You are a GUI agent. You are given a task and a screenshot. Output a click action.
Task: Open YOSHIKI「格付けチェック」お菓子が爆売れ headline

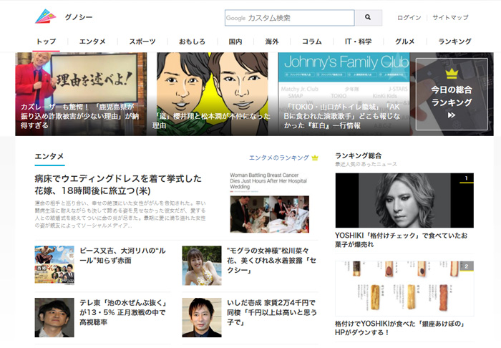coord(401,240)
